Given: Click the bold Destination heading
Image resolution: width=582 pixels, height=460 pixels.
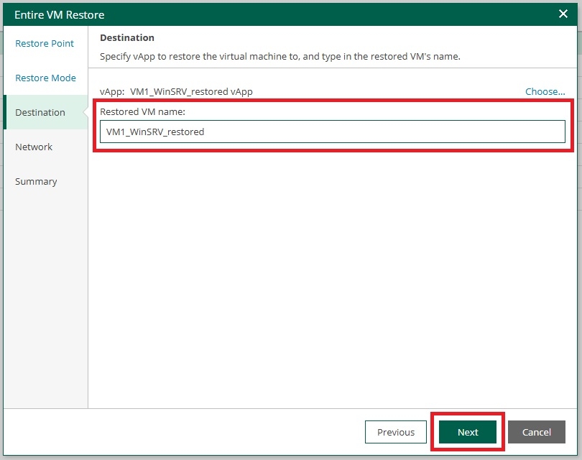Looking at the screenshot, I should 127,37.
